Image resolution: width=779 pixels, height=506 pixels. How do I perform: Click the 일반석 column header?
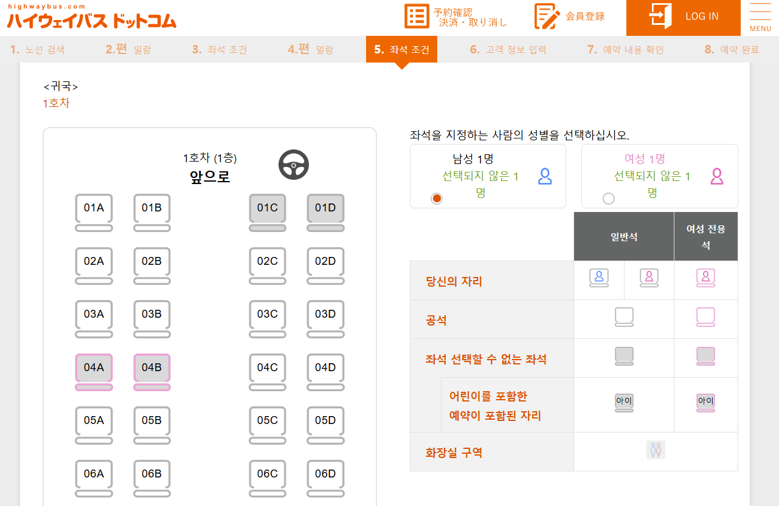(624, 236)
